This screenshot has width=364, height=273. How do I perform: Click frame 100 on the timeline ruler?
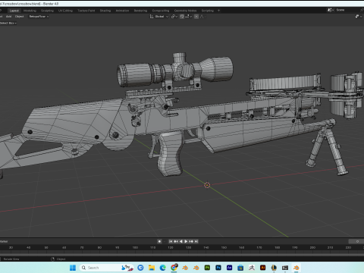(135, 247)
